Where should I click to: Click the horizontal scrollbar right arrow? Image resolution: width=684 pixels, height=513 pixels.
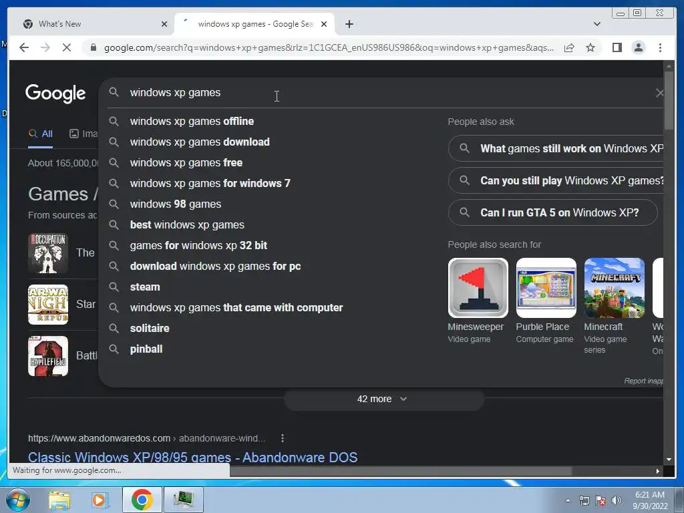click(x=658, y=471)
